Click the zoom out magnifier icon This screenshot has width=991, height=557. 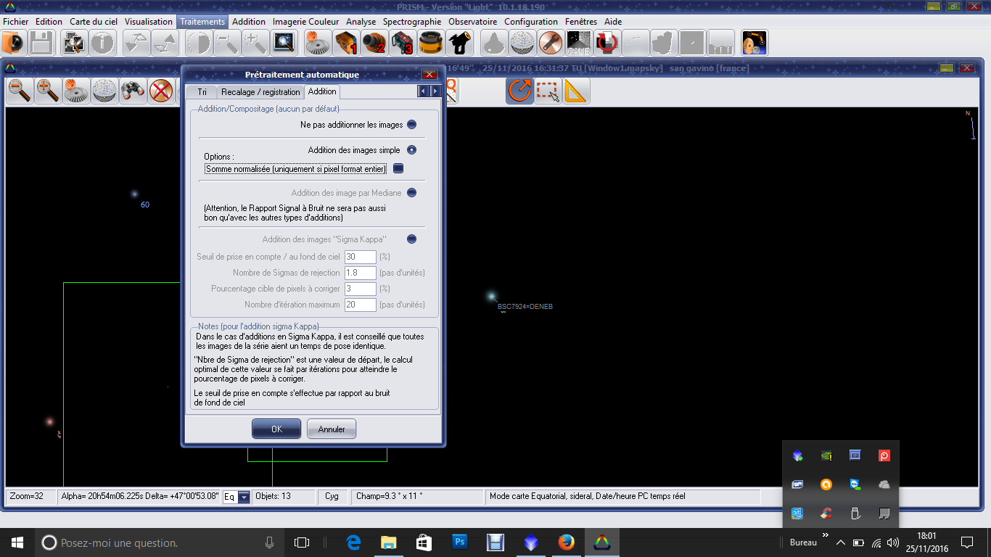pyautogui.click(x=20, y=91)
